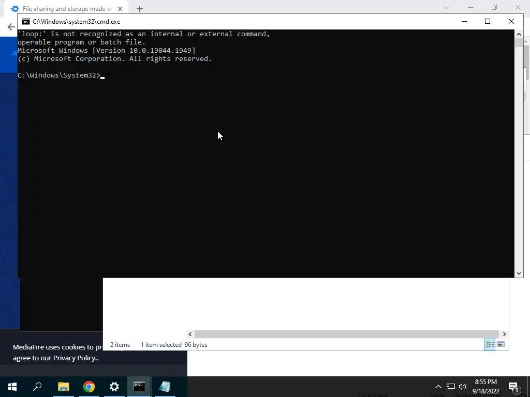The width and height of the screenshot is (530, 397).
Task: Open Notepad taskbar icon
Action: click(x=165, y=387)
